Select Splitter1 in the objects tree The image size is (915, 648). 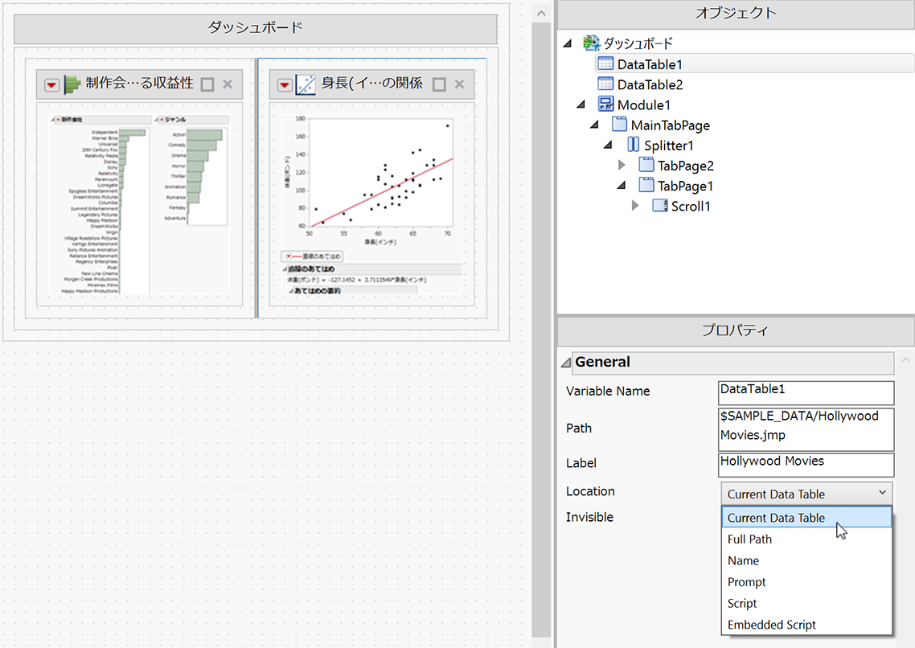pos(669,146)
